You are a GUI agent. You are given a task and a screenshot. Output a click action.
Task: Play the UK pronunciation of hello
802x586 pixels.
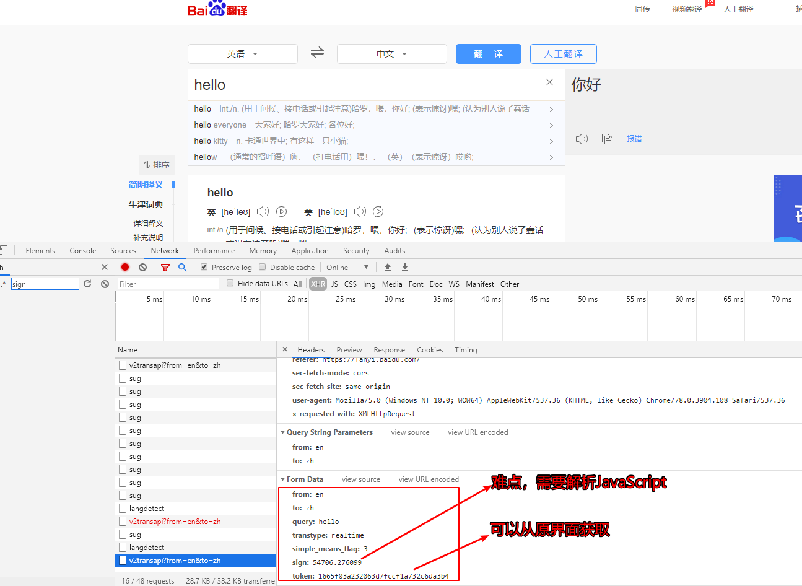point(263,211)
